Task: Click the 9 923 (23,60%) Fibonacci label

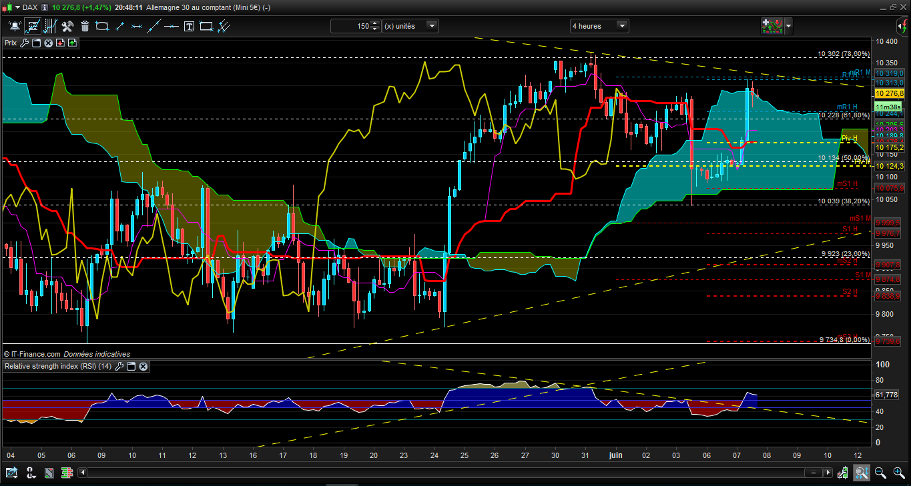Action: tap(845, 254)
